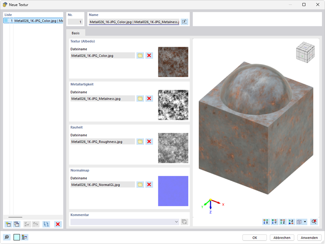Reset the preview zoom icon
Image resolution: width=325 pixels, height=244 pixels.
coord(314,222)
